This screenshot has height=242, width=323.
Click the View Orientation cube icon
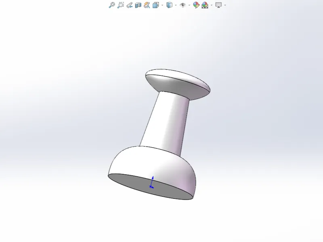pos(156,5)
